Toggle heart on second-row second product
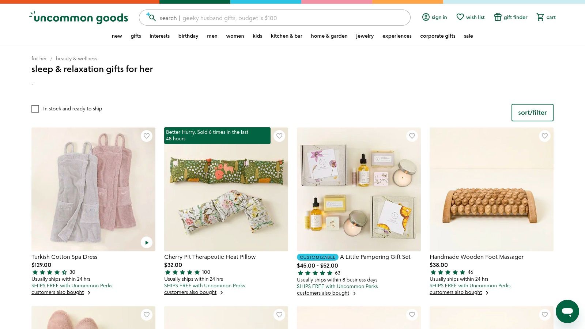 (279, 315)
